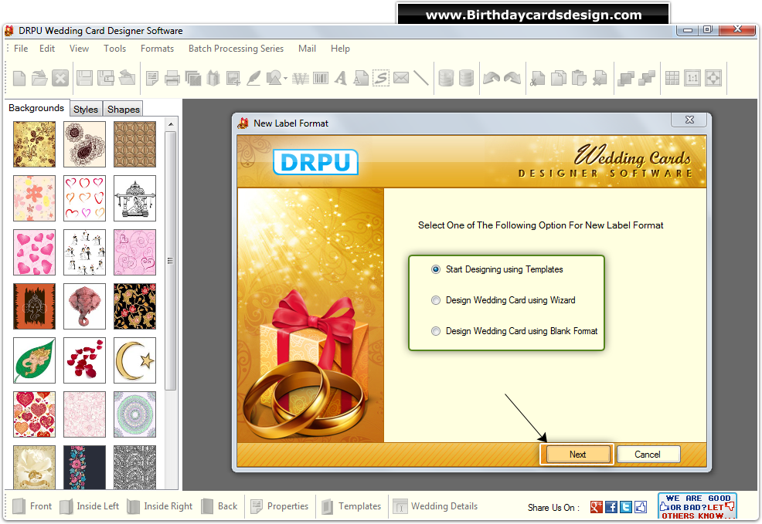Viewport: 762px width, 524px height.
Task: Click the redo arrow toolbar icon
Action: 512,78
